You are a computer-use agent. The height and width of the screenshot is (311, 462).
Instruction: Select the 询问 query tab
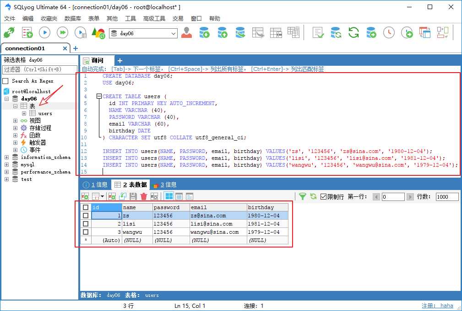[x=97, y=61]
